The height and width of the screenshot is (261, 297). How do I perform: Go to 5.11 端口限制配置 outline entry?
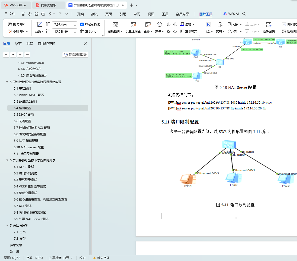point(26,154)
